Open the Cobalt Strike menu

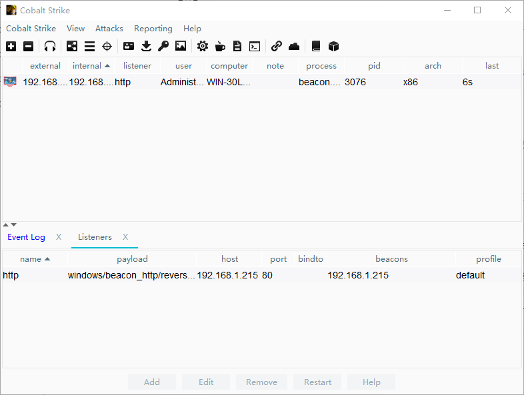point(31,29)
